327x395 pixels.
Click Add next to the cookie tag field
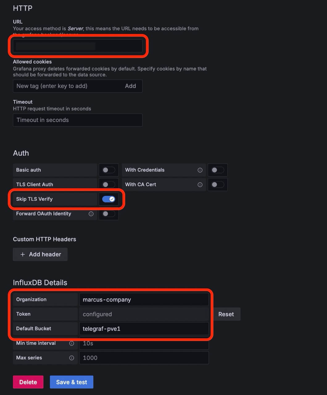pos(130,86)
